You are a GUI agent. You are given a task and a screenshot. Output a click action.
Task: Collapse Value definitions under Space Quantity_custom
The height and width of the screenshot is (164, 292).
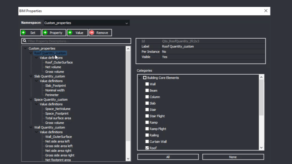(36, 104)
